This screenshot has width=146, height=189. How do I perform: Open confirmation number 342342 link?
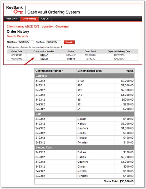pyautogui.click(x=44, y=55)
